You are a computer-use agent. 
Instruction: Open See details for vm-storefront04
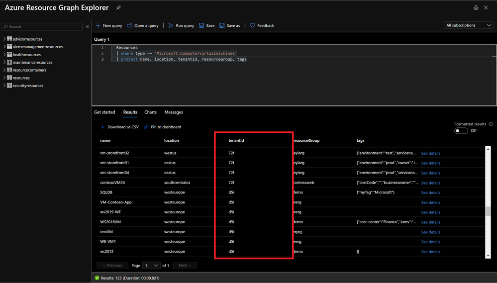click(430, 173)
